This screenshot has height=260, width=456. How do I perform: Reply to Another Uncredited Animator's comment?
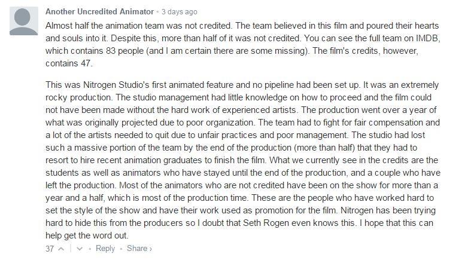(x=105, y=249)
